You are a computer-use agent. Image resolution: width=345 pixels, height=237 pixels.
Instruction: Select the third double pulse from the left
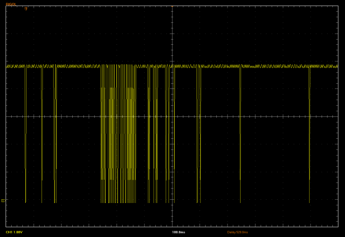point(55,135)
